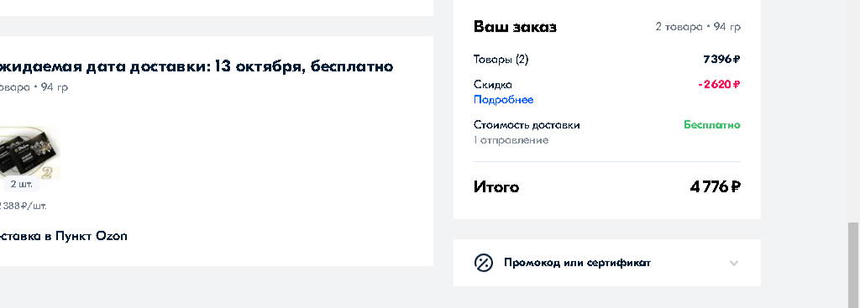Click the 7396 ₽ goods price
This screenshot has width=860, height=308.
pyautogui.click(x=721, y=60)
